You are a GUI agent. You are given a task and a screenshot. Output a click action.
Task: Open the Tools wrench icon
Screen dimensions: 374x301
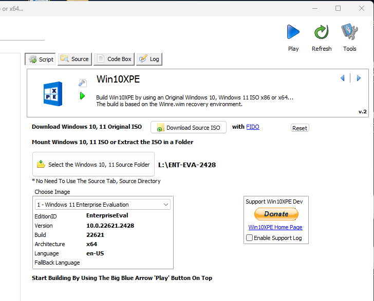tap(349, 31)
